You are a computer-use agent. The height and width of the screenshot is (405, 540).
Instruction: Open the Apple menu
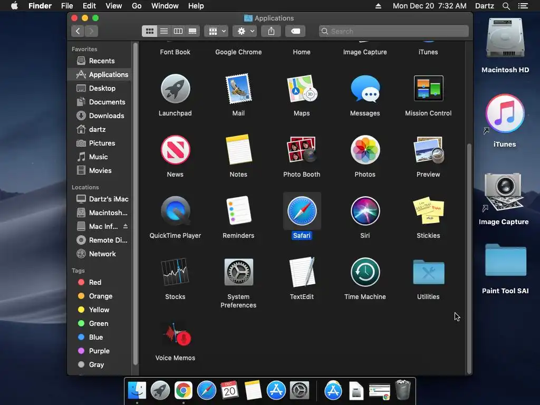(14, 6)
